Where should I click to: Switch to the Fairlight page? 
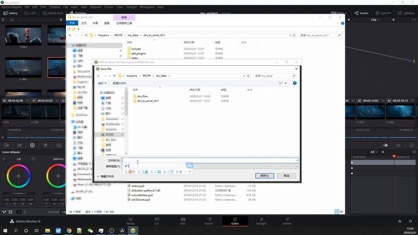click(261, 221)
